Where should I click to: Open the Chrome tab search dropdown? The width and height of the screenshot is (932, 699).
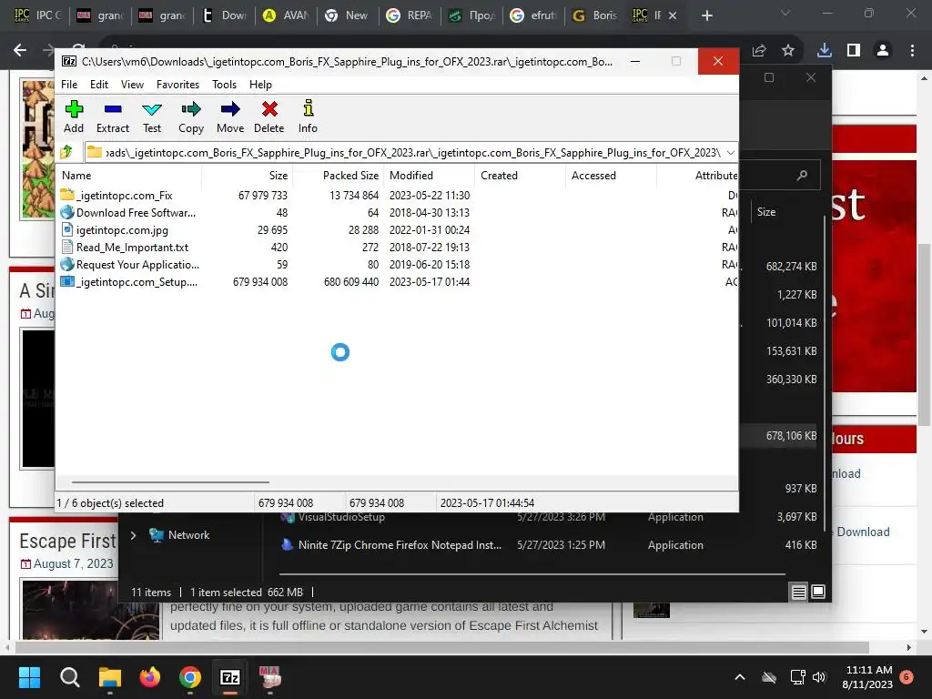(x=785, y=13)
